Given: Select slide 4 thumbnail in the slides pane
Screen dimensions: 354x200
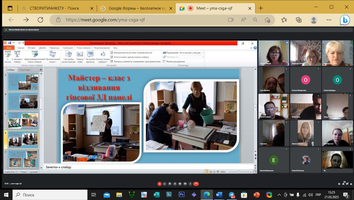Looking at the screenshot, I should click(23, 101).
